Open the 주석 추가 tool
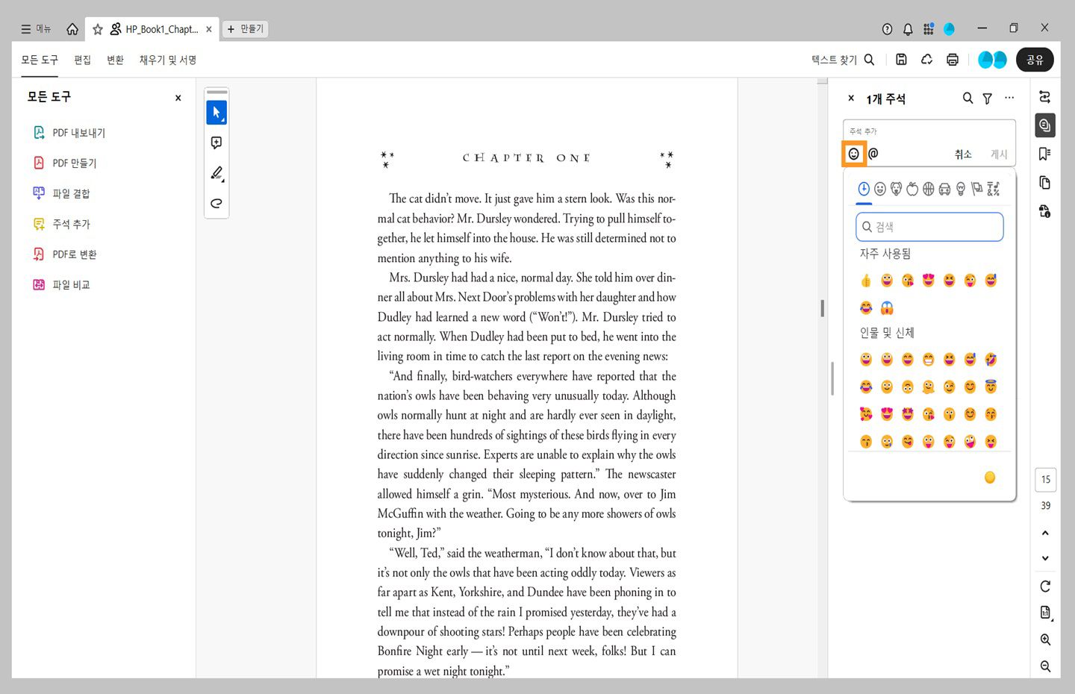1075x694 pixels. (x=61, y=224)
